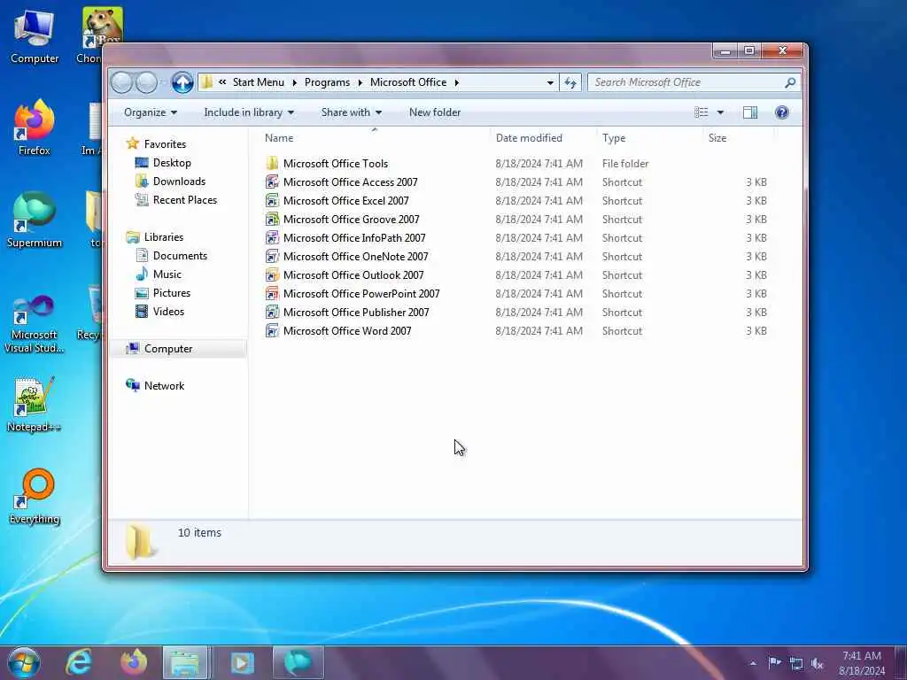The image size is (907, 680).
Task: Click the New folder button
Action: click(x=435, y=112)
